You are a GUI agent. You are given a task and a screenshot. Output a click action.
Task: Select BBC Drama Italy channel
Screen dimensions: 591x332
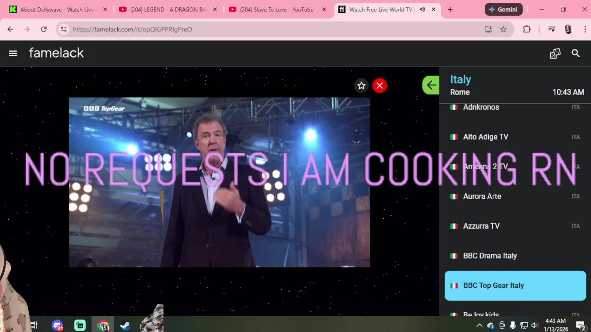pos(515,256)
